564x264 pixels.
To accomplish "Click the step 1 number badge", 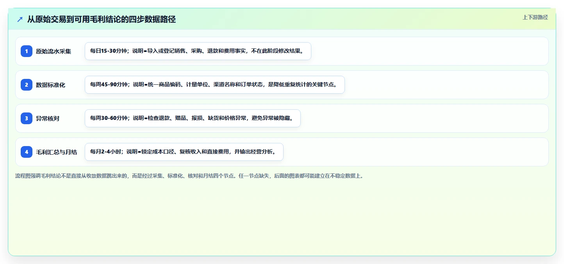I will pos(27,51).
